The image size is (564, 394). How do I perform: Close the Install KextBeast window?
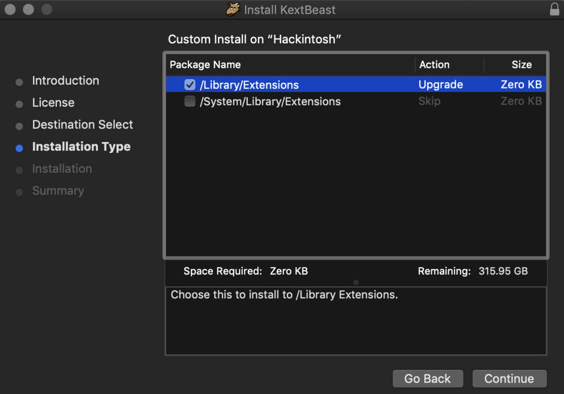point(10,9)
